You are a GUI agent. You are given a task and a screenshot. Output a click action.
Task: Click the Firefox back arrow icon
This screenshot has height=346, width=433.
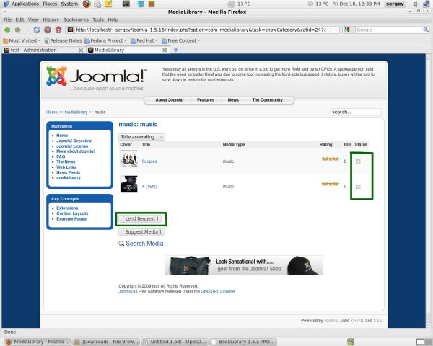(x=7, y=30)
